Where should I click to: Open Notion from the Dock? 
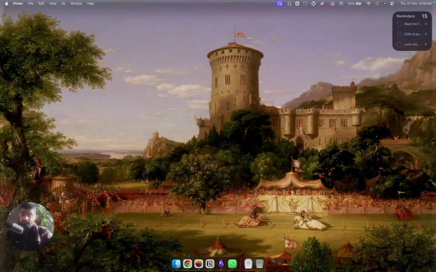[x=210, y=264]
